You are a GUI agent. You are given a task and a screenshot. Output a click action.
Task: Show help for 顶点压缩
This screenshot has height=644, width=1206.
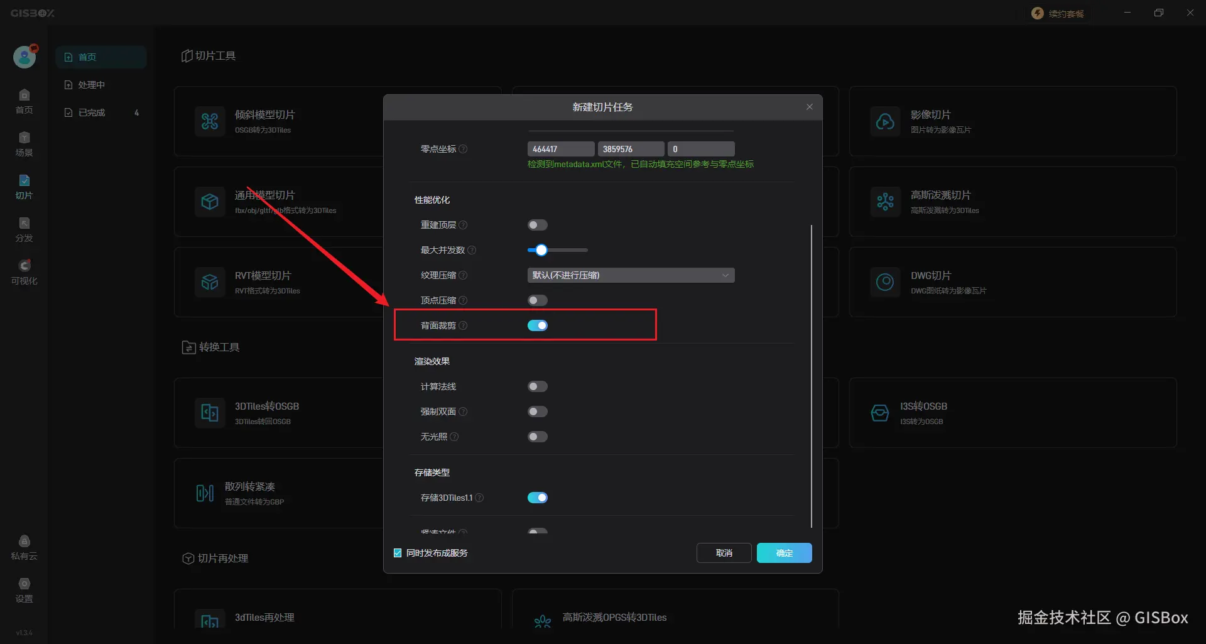coord(463,300)
